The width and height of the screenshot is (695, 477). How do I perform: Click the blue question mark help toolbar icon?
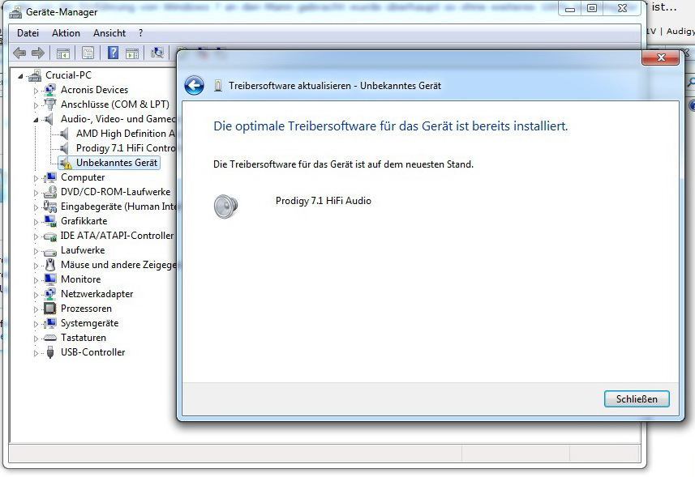113,53
